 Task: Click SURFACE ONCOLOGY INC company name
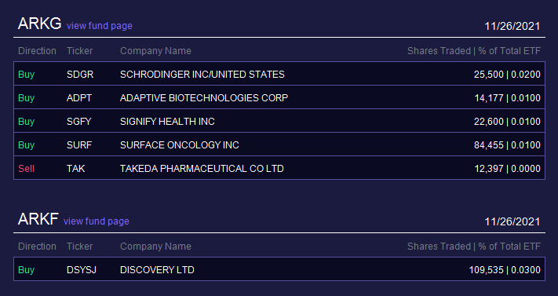[180, 144]
